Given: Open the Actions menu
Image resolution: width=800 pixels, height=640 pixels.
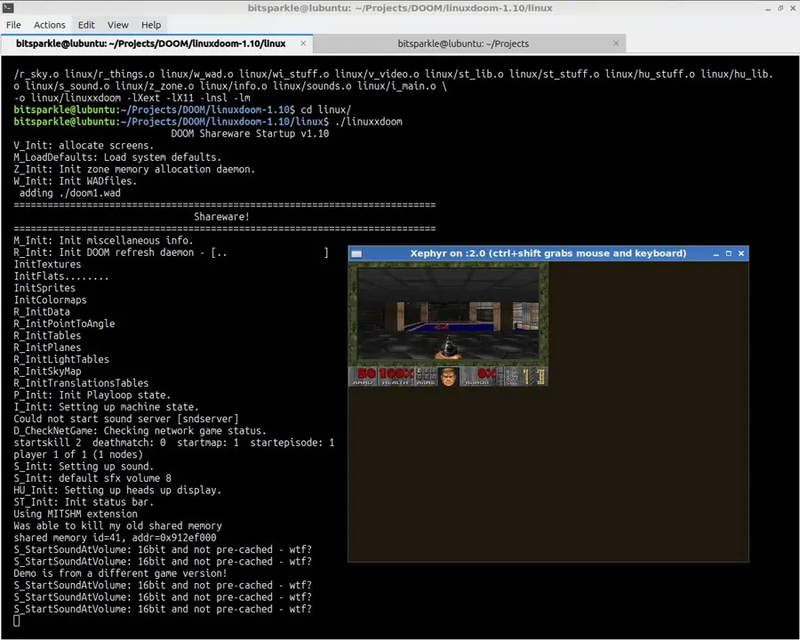Looking at the screenshot, I should pyautogui.click(x=50, y=25).
